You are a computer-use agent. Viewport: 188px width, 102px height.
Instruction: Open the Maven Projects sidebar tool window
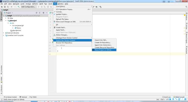(x=187, y=37)
